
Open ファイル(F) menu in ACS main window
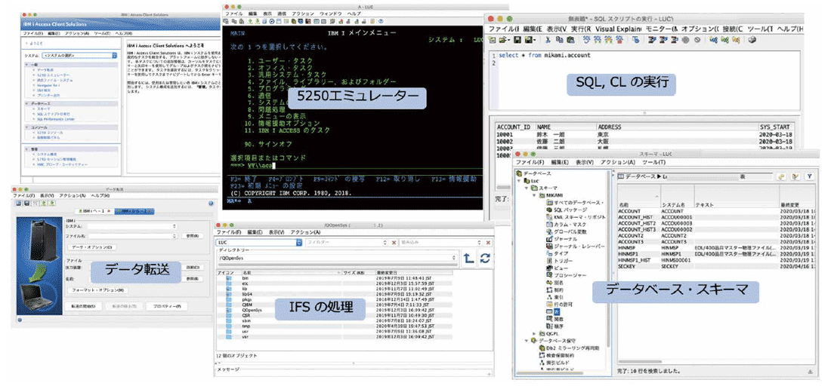tap(33, 32)
